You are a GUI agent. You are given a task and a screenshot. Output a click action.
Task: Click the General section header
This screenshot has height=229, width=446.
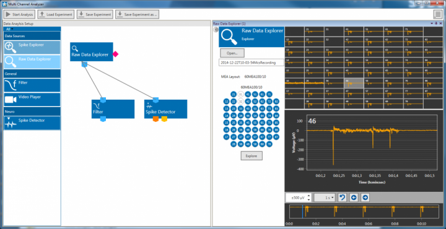32,74
